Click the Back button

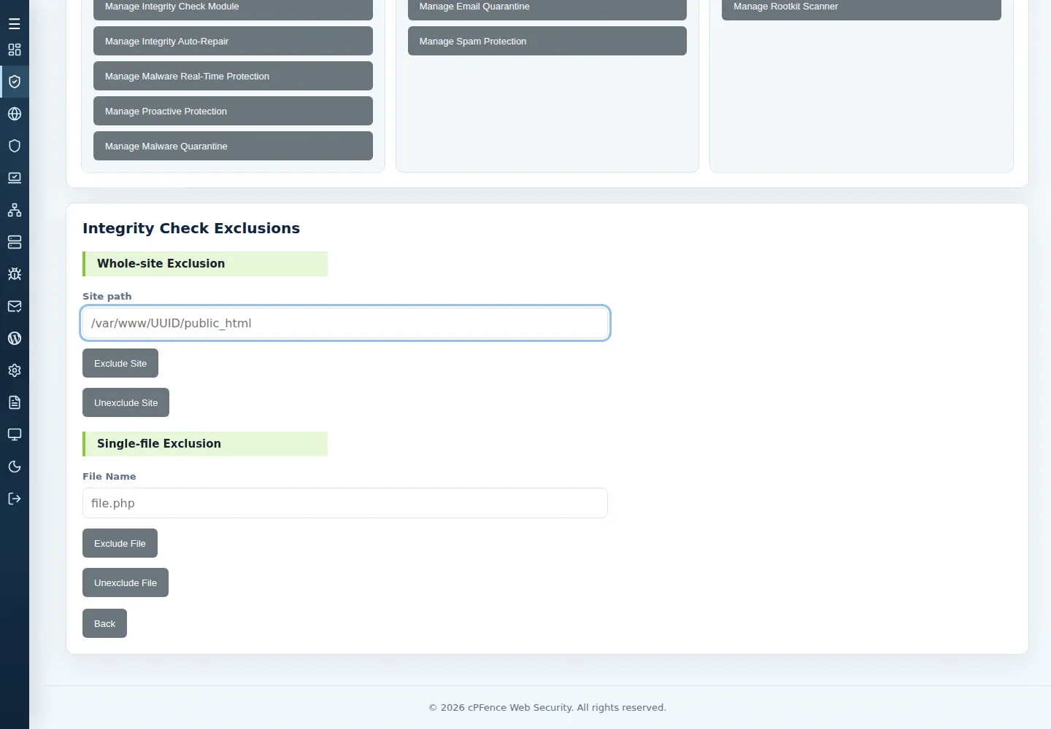(104, 623)
